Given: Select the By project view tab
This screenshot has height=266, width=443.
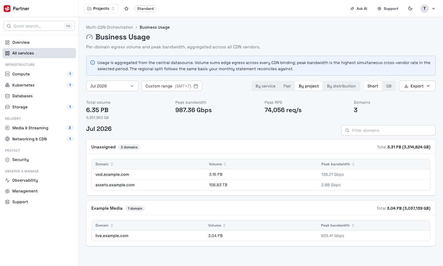Looking at the screenshot, I should (x=309, y=86).
